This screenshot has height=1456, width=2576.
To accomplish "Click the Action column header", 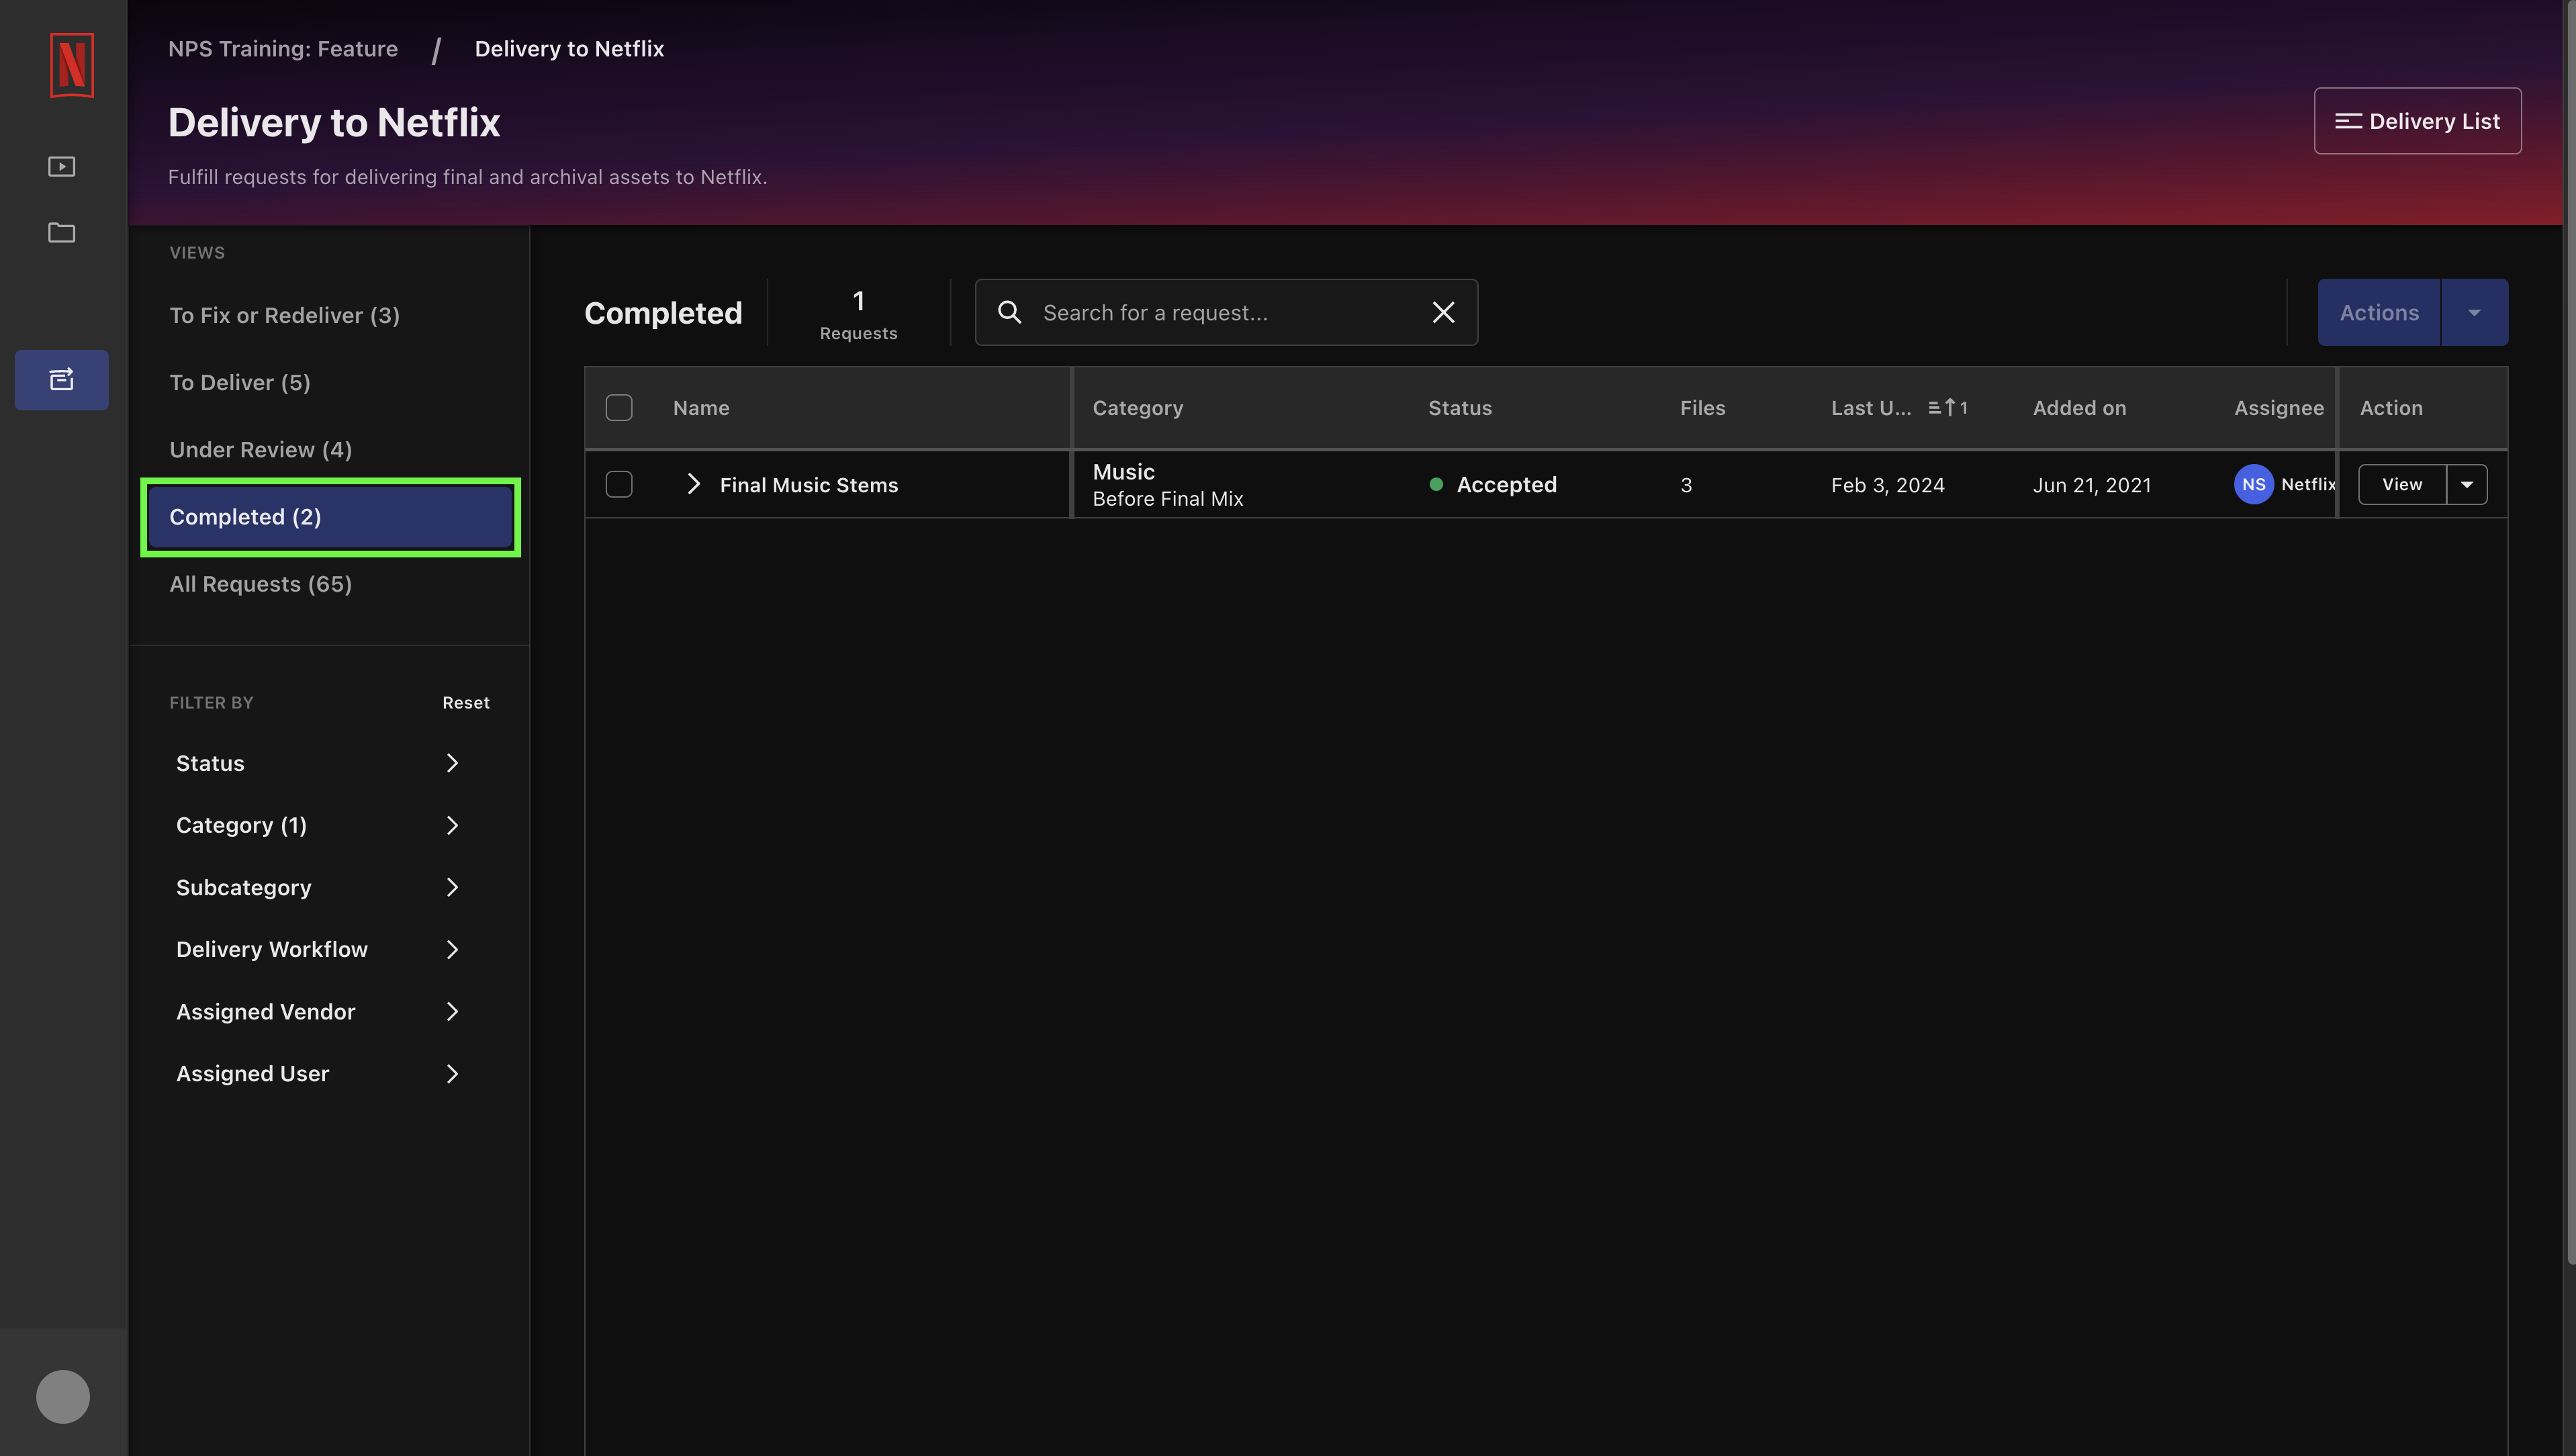I will tap(2390, 408).
